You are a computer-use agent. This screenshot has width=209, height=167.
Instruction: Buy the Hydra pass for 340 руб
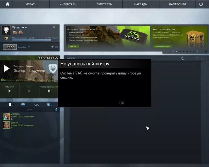click(73, 46)
